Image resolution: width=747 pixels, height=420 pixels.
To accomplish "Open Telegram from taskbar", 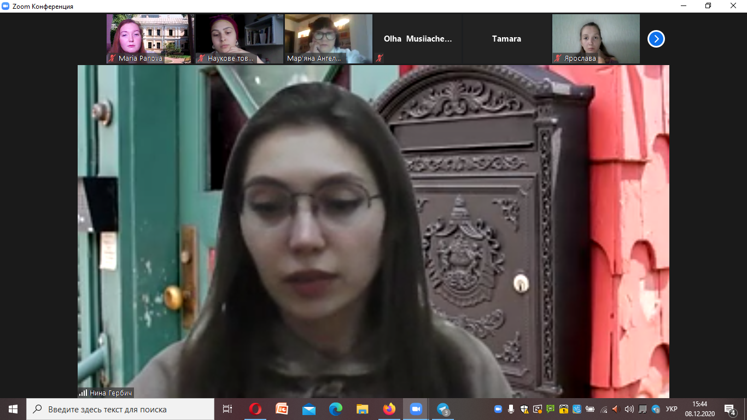I will pyautogui.click(x=443, y=409).
